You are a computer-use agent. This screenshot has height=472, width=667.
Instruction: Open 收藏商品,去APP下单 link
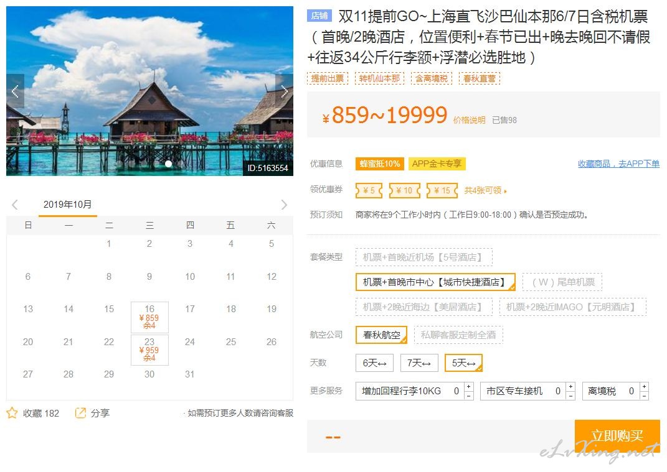[618, 164]
